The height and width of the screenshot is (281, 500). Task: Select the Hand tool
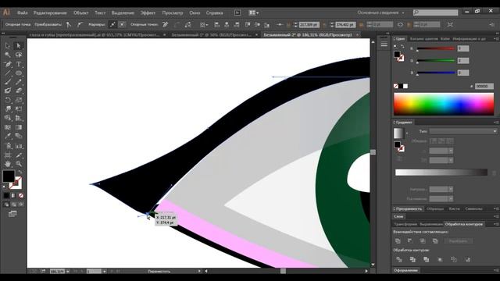click(8, 164)
